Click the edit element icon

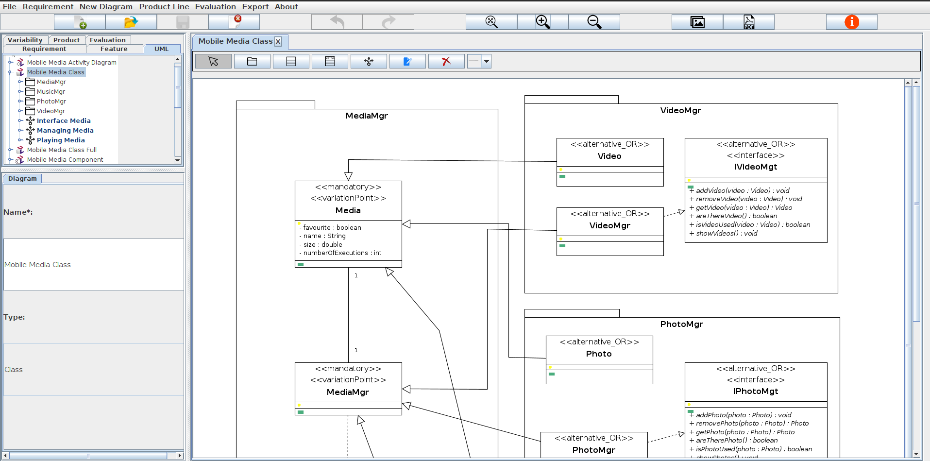407,61
